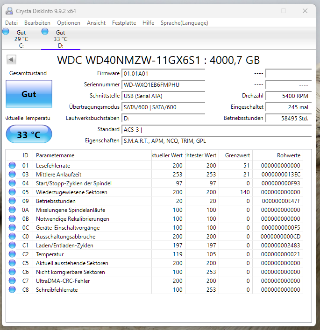Open the Datei menu

11,23
